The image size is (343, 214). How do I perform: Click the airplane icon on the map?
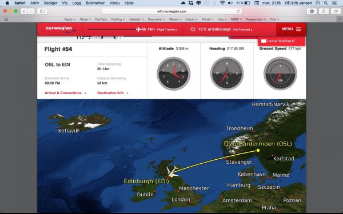pos(172,171)
